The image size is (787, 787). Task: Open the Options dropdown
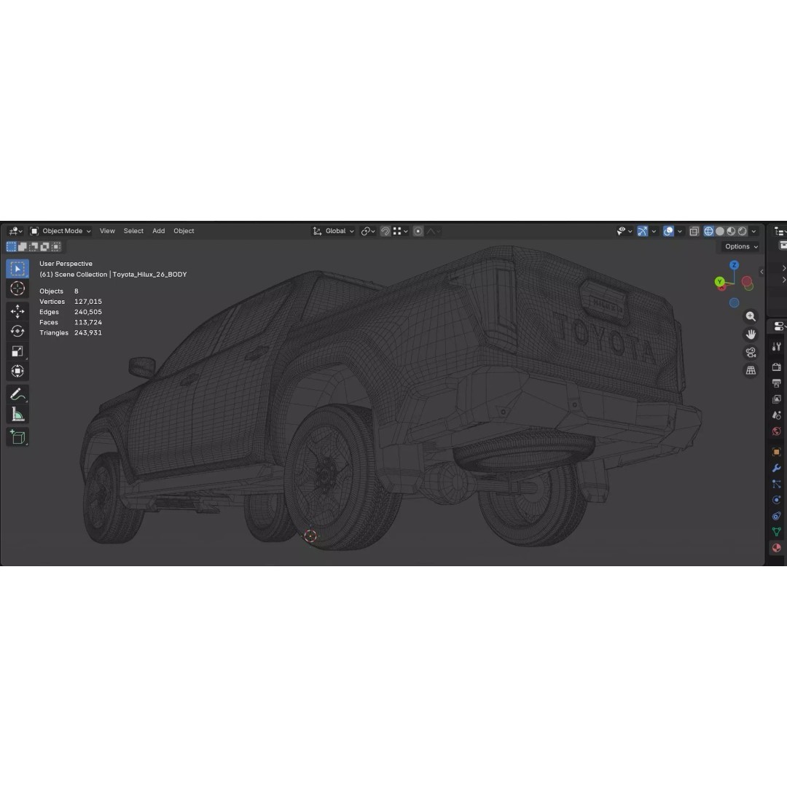point(741,246)
